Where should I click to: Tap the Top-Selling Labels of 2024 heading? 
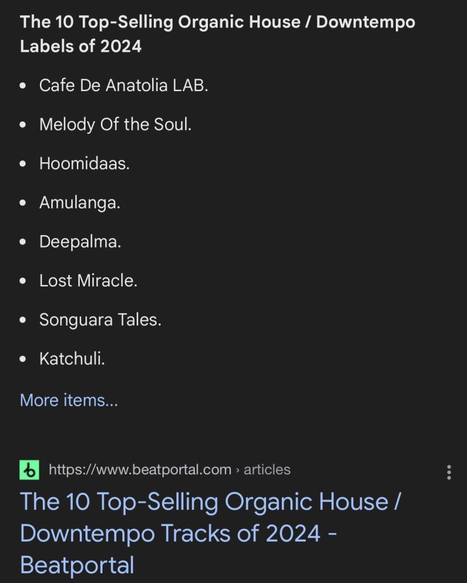pos(218,34)
